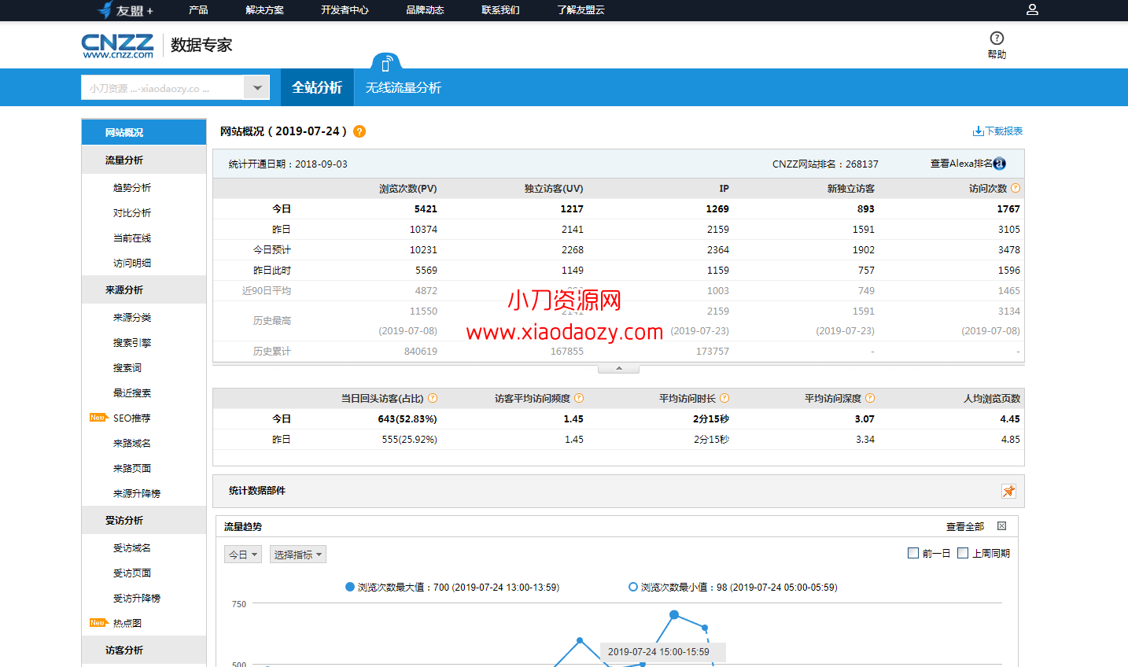Enable the 上周同期 comparison checkbox
Screen dimensions: 1128x667
tap(963, 553)
